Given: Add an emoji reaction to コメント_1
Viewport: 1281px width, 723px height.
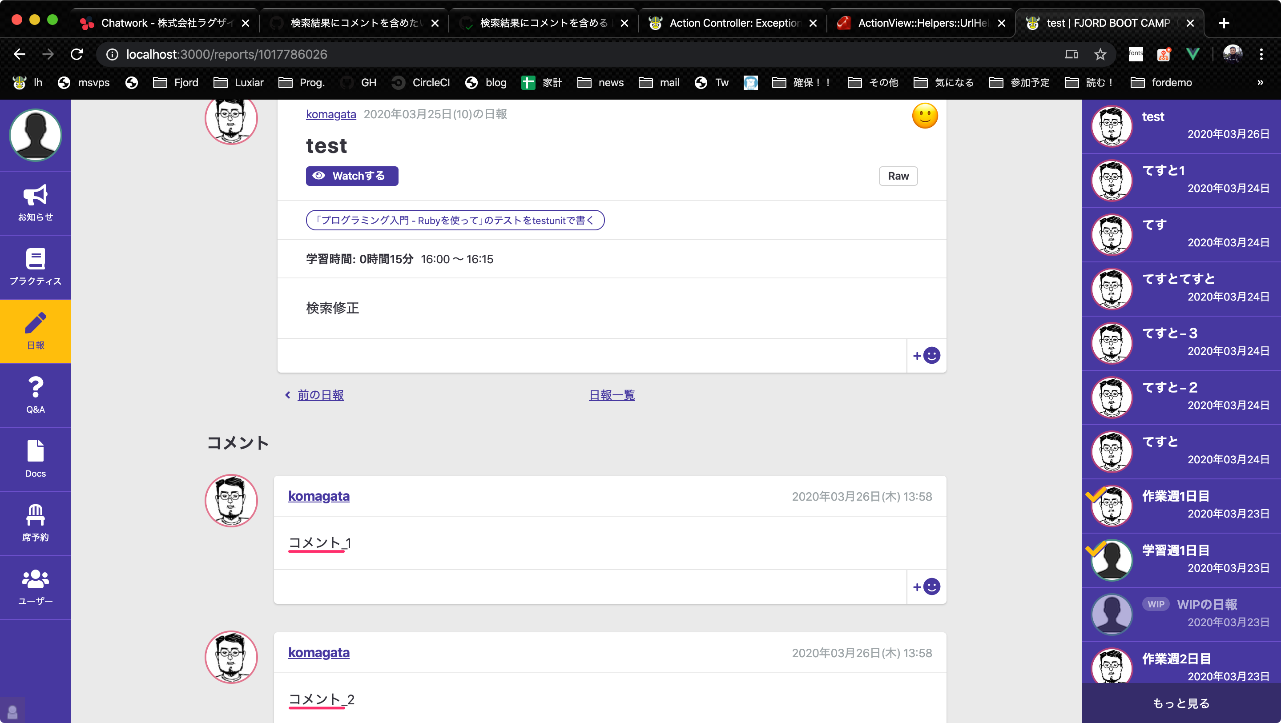Looking at the screenshot, I should (x=925, y=587).
